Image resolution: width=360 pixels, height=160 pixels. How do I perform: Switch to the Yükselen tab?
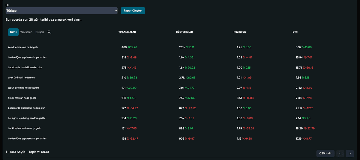click(x=26, y=32)
